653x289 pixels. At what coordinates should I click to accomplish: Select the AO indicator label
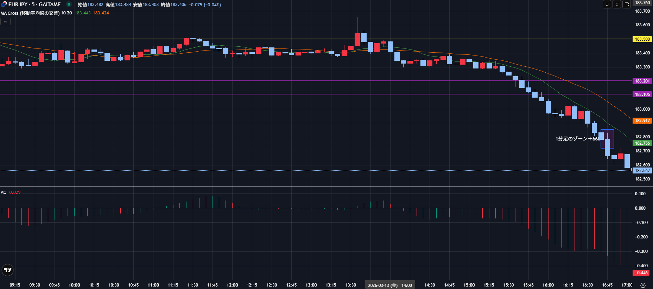4,192
